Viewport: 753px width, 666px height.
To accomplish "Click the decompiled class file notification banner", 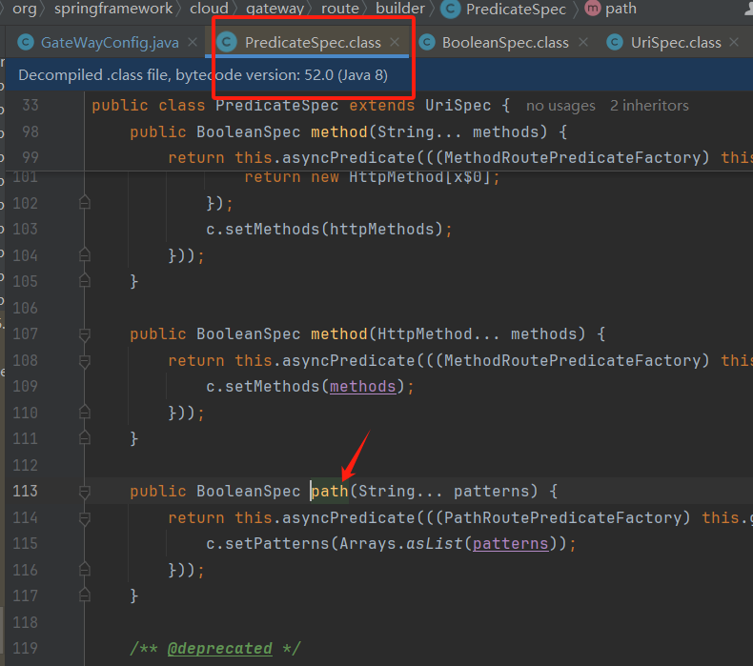I will pyautogui.click(x=378, y=75).
